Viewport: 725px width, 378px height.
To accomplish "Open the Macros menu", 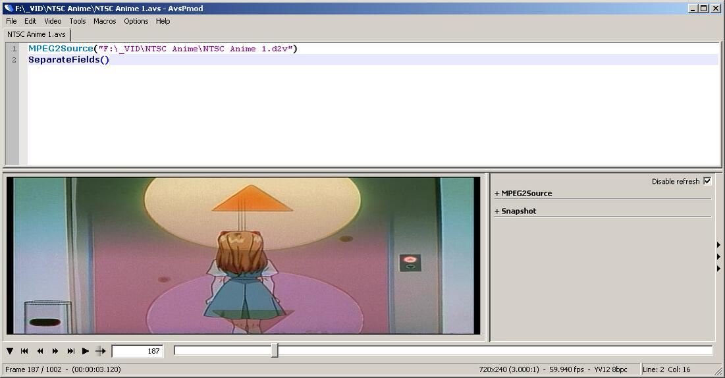I will [105, 21].
